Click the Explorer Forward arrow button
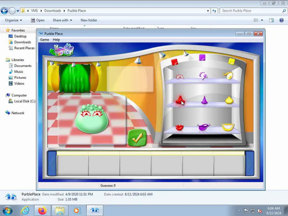The height and width of the screenshot is (216, 288). coord(12,11)
